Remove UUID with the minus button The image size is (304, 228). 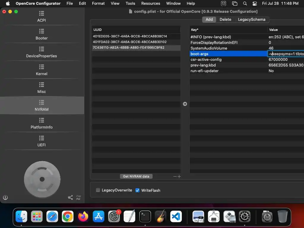coord(175,176)
